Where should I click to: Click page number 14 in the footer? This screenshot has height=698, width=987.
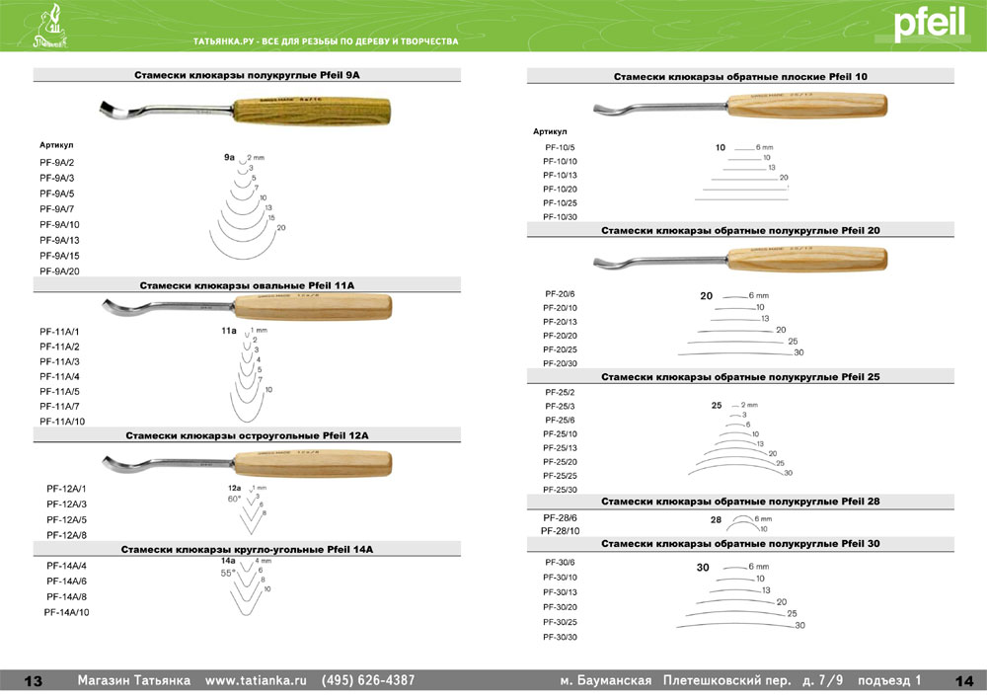[964, 681]
